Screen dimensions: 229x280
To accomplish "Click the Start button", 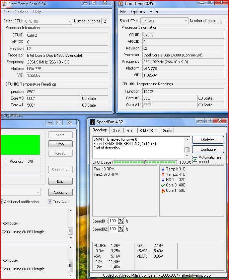I will point(60,135).
